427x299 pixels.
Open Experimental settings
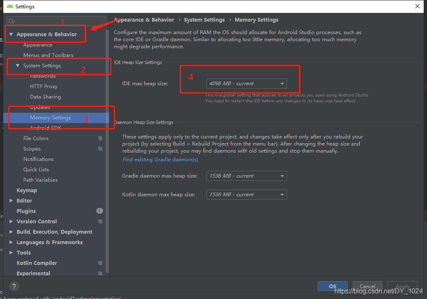pos(33,273)
